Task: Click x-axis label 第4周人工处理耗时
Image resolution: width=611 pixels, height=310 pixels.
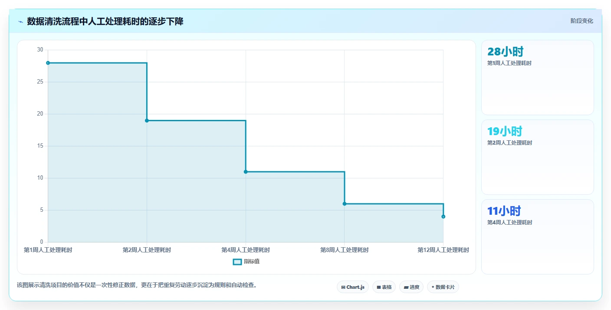Action: [246, 250]
